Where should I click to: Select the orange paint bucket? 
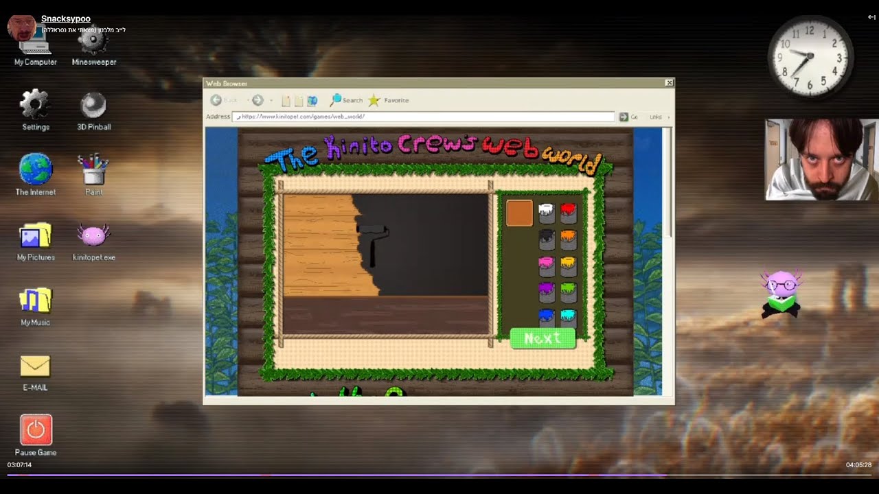point(568,239)
